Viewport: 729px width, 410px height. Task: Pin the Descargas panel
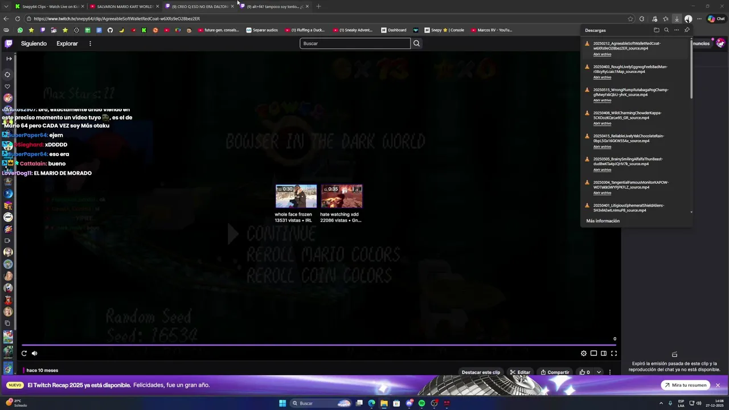[x=687, y=30]
